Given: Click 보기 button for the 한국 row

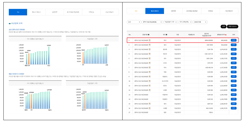Looking at the screenshot, I should pyautogui.click(x=234, y=41).
